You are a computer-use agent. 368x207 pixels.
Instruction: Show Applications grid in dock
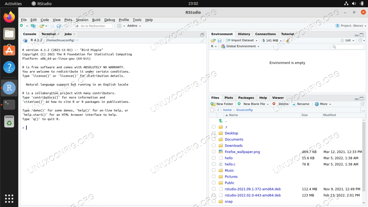pos(9,198)
